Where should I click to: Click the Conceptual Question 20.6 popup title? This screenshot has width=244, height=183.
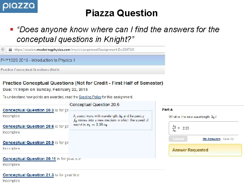click(x=95, y=105)
